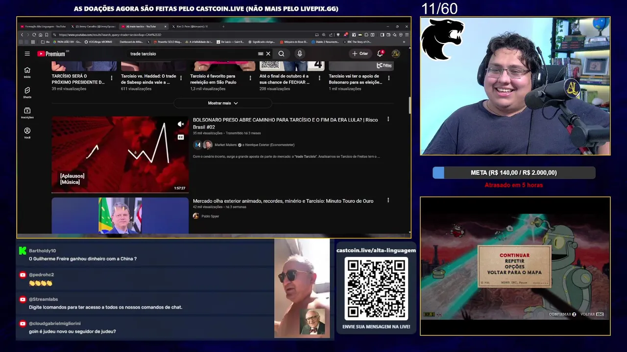Open the Pablo Spyer video thumbnail with flag

[x=120, y=216]
